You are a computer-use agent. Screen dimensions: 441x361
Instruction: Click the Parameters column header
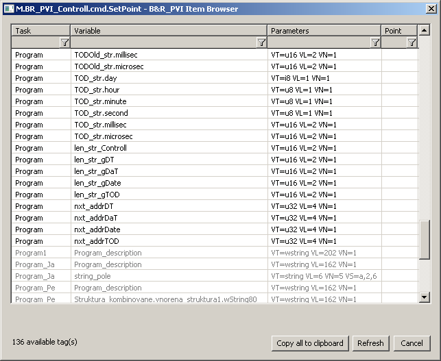324,31
